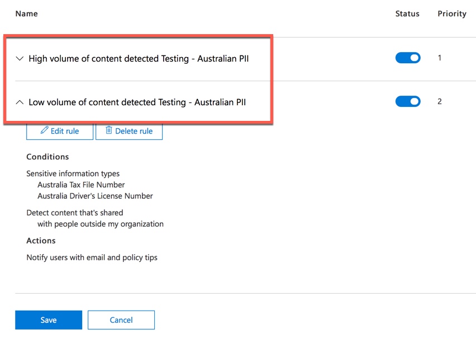Cancel the policy rule changes
The width and height of the screenshot is (476, 338).
pos(121,320)
